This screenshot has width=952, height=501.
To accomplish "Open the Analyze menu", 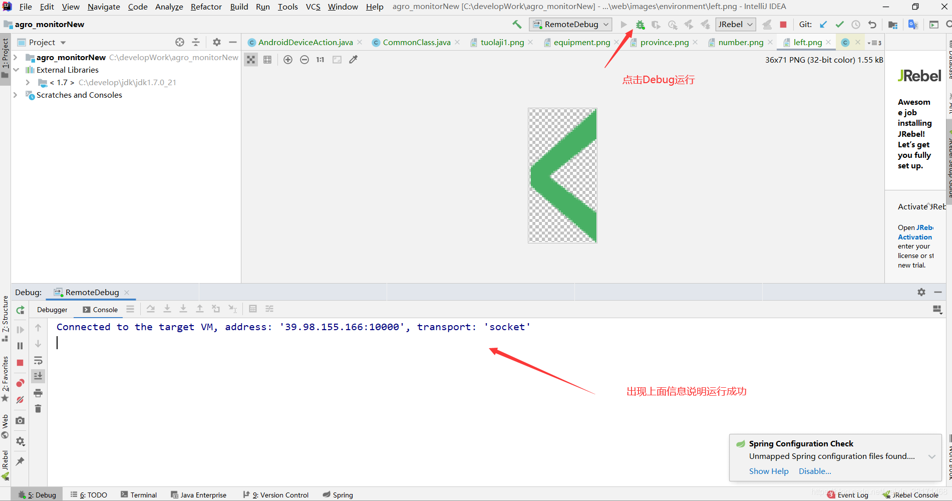I will (x=169, y=7).
